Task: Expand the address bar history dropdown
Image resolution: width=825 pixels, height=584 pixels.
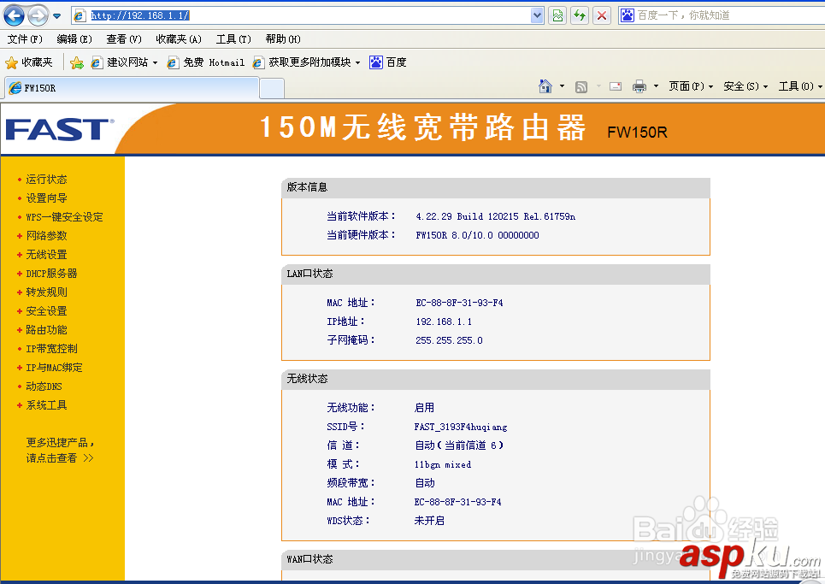Action: tap(537, 15)
